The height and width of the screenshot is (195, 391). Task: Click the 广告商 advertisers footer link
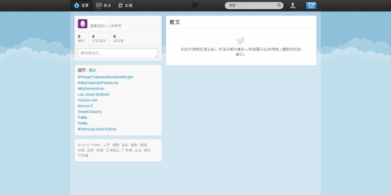[127, 150]
